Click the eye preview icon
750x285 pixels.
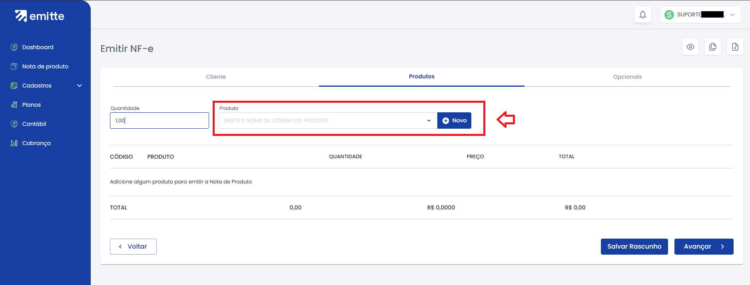(x=690, y=47)
